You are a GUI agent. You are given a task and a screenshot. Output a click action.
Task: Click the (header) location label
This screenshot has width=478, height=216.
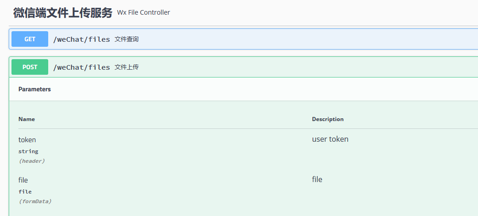32,161
